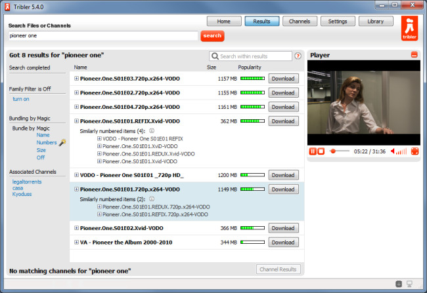Show info for similarly numbered items (4)

pos(152,130)
